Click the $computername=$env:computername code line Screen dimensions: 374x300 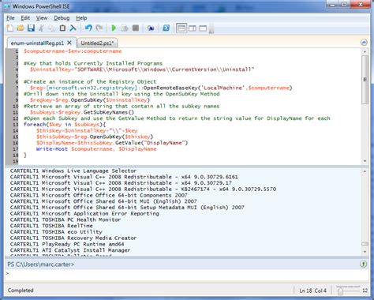pyautogui.click(x=73, y=51)
